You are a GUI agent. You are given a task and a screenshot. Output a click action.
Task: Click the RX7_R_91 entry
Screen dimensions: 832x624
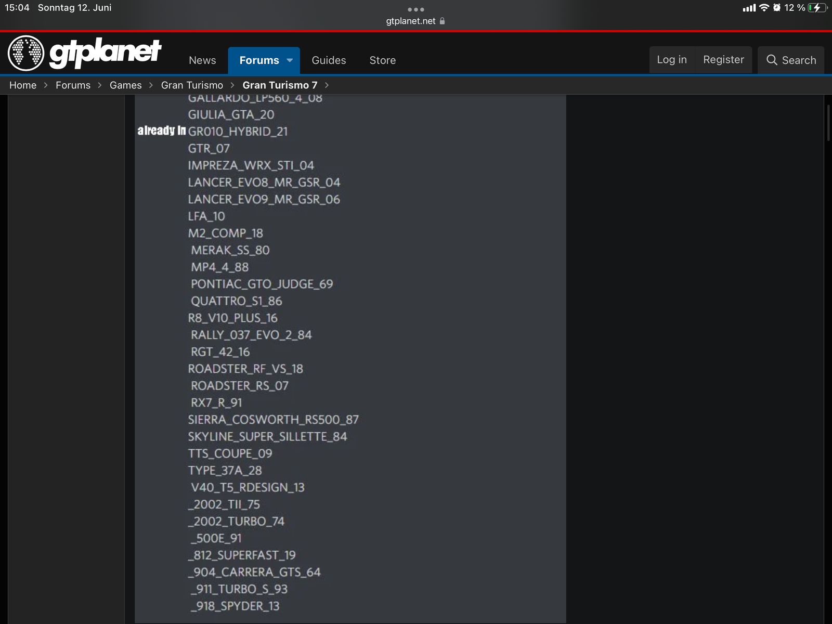pos(216,403)
